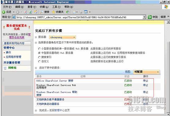Image resolution: width=170 pixels, height=116 pixels.
Task: Open 应用程序管理 in the sidebar
Action: [13, 57]
